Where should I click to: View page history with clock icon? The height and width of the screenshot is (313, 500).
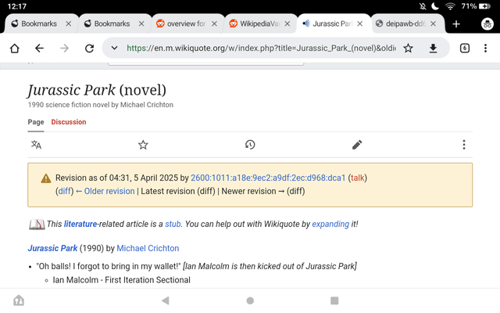click(250, 145)
